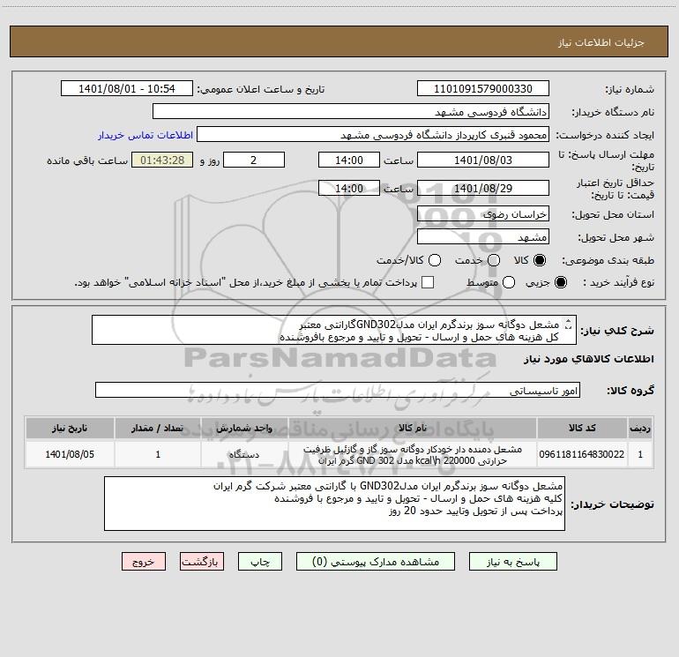The height and width of the screenshot is (657, 679).
Task: Click the buyer name field دانشگاه فردوسی مشهد
Action: coord(351,112)
